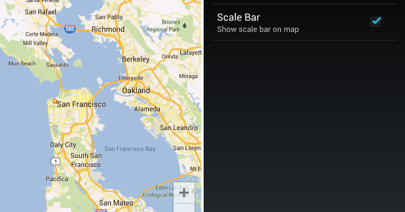This screenshot has width=405, height=212.
Task: Select the Richmond map label
Action: pos(108,29)
